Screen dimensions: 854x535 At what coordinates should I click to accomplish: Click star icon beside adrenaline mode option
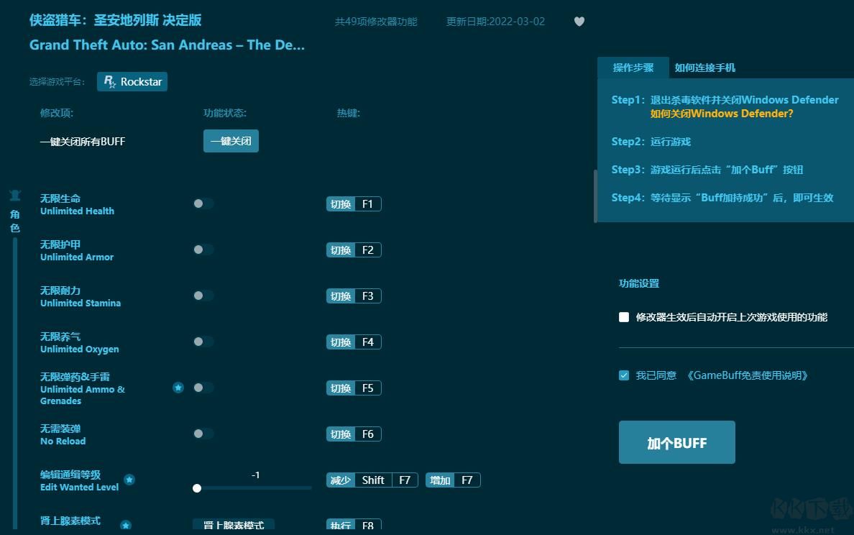pos(126,525)
